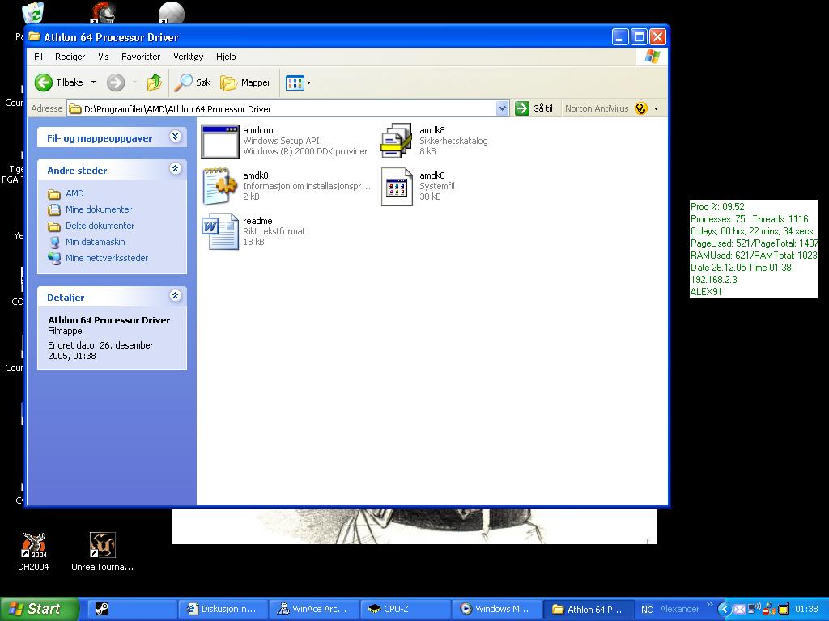829x621 pixels.
Task: Open the Verktøy menu
Action: point(188,57)
